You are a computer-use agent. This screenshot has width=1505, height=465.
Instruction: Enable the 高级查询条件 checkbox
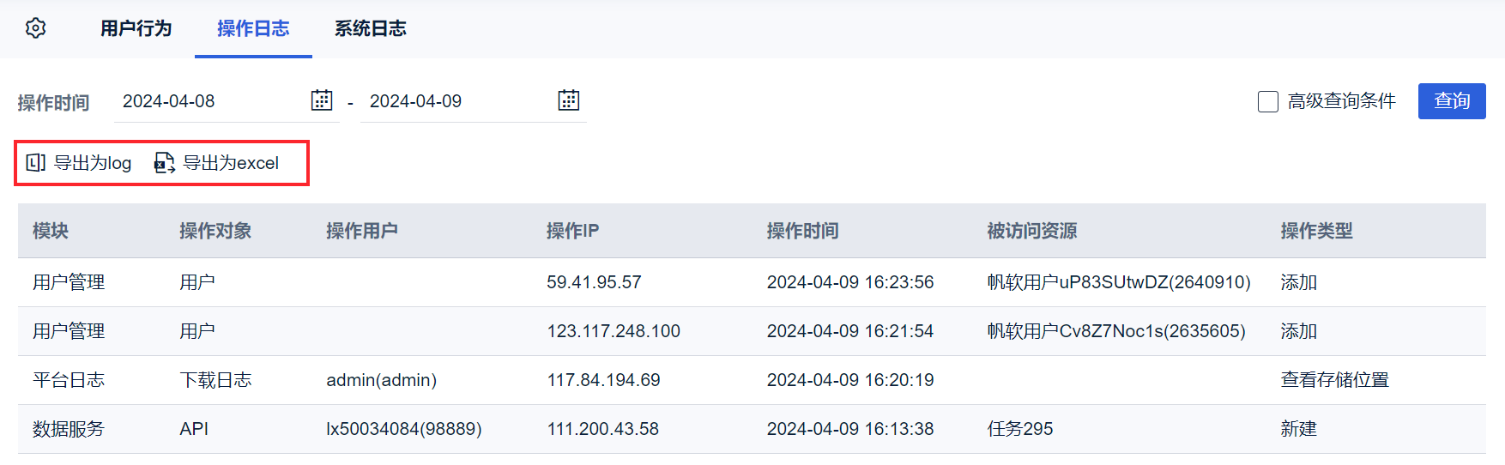click(x=1267, y=101)
